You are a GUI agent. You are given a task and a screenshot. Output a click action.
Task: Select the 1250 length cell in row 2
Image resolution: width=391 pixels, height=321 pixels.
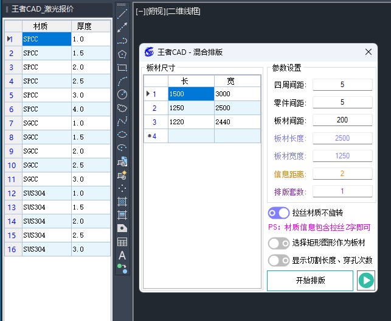[191, 108]
